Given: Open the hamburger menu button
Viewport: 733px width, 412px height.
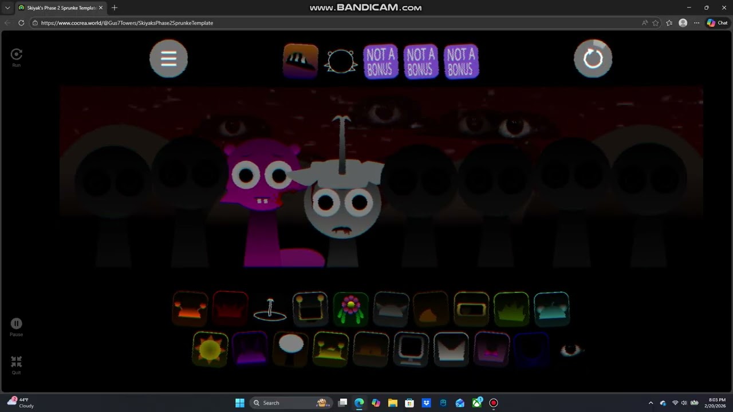Looking at the screenshot, I should click(x=168, y=58).
